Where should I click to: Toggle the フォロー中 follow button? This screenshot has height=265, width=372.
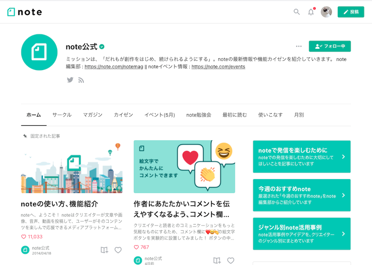tap(330, 46)
